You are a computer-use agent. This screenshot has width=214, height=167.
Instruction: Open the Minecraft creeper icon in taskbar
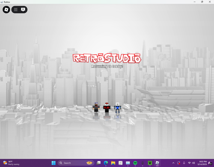[x=150, y=163]
